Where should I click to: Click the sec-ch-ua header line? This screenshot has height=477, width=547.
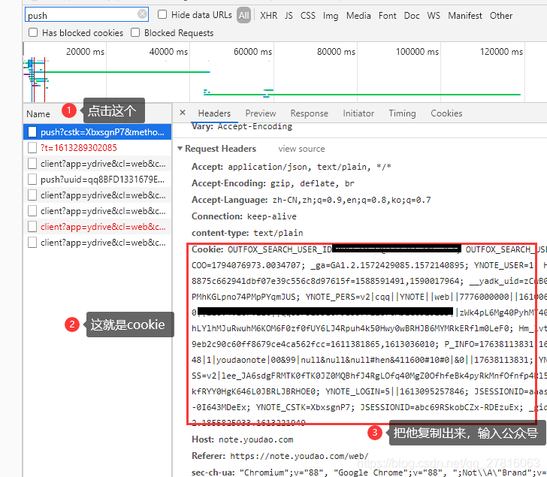click(x=369, y=472)
